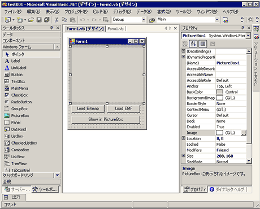260x209 pixels.
Task: Toggle auto-hide pin on Toolbox panel
Action: click(x=51, y=28)
